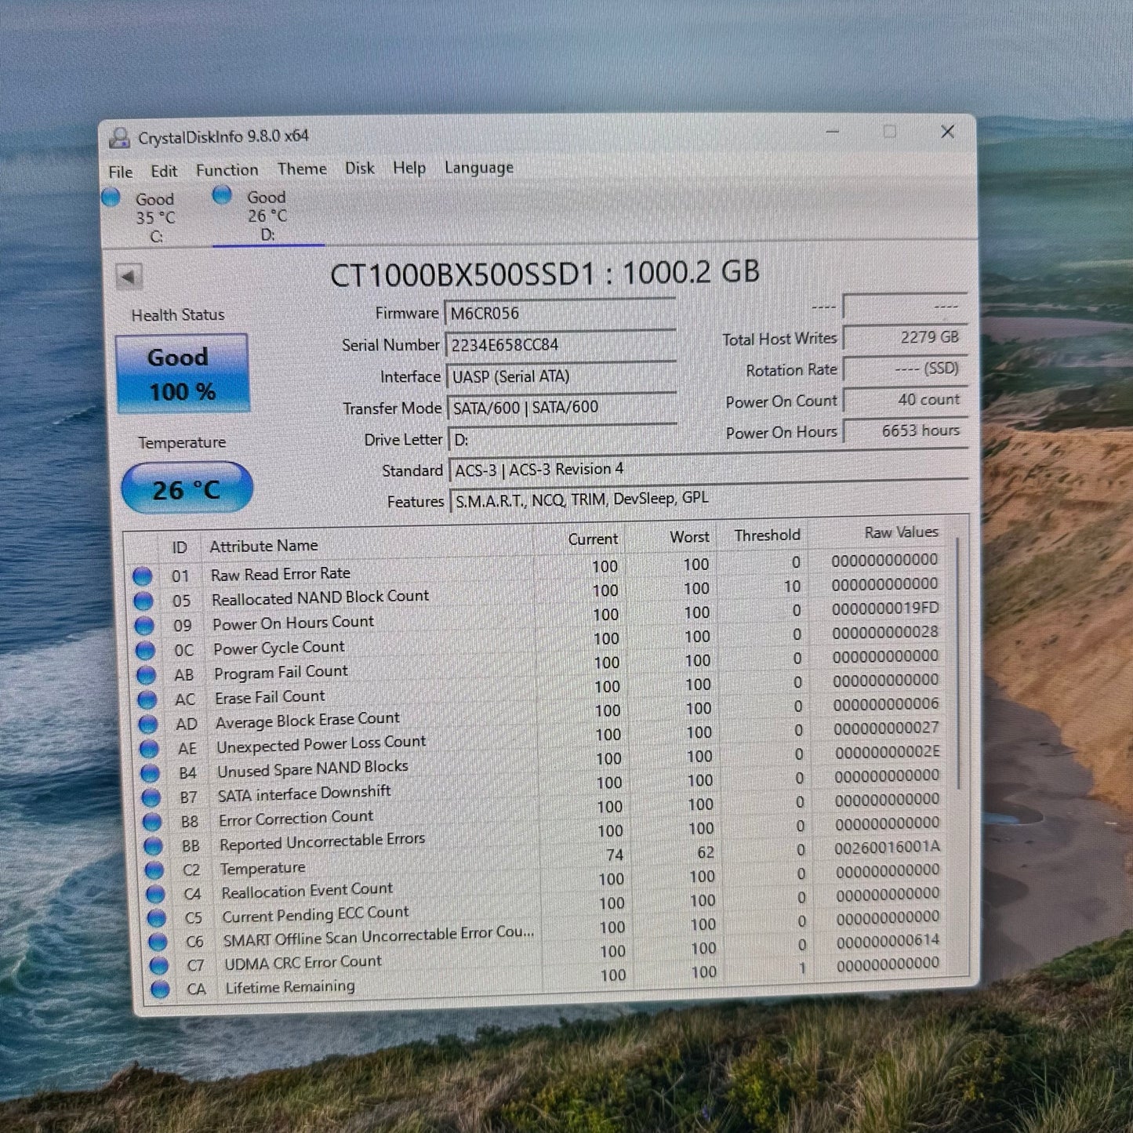Click status orb for Average Block Erase Count

tap(147, 724)
